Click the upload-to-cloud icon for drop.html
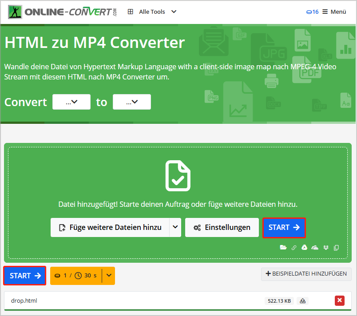 pos(302,301)
